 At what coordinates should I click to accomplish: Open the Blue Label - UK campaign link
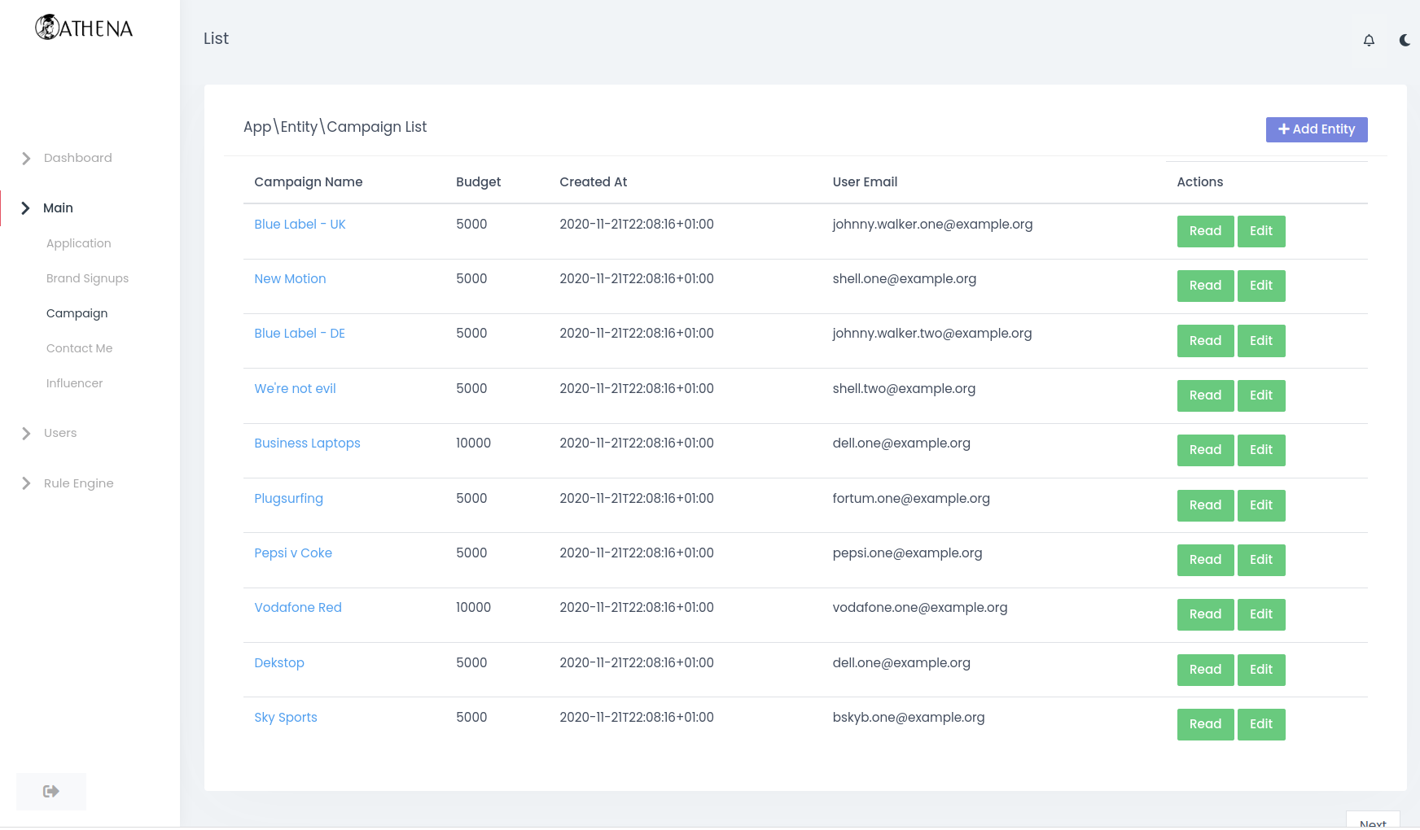(300, 225)
